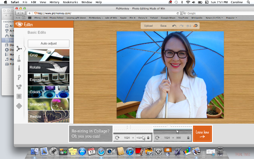
Task: Click the undo arrow in editor toolbar
Action: pos(174,25)
